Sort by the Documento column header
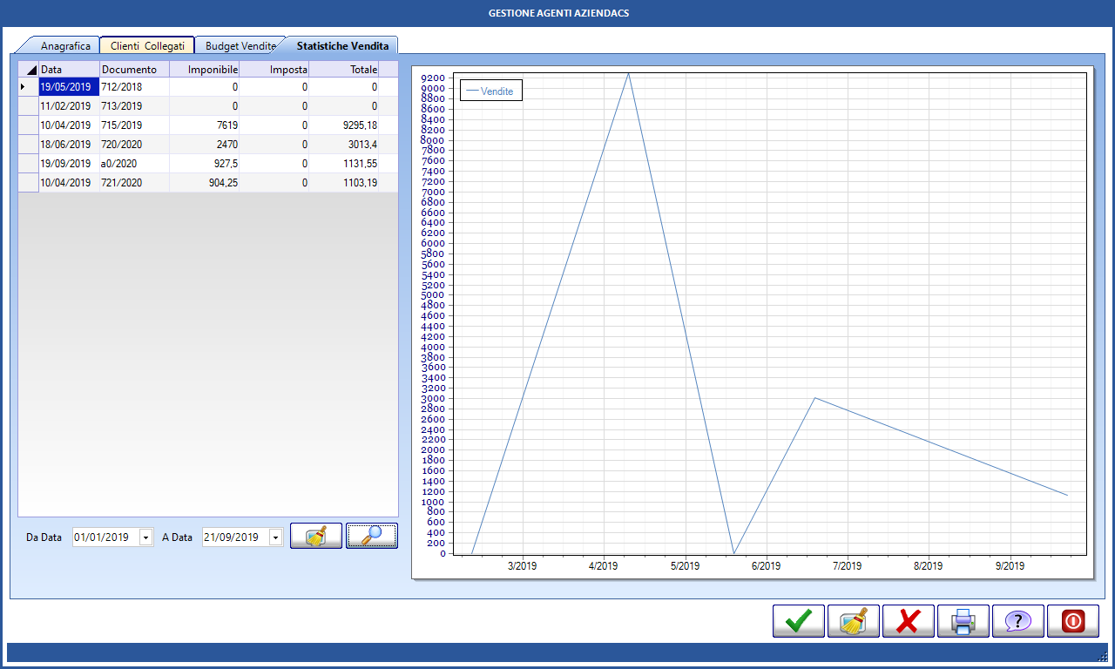 coord(134,70)
